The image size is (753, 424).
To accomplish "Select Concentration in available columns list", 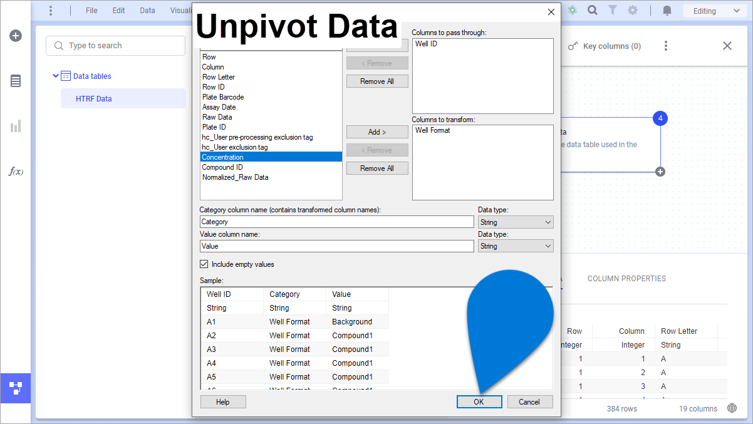I will click(x=271, y=157).
